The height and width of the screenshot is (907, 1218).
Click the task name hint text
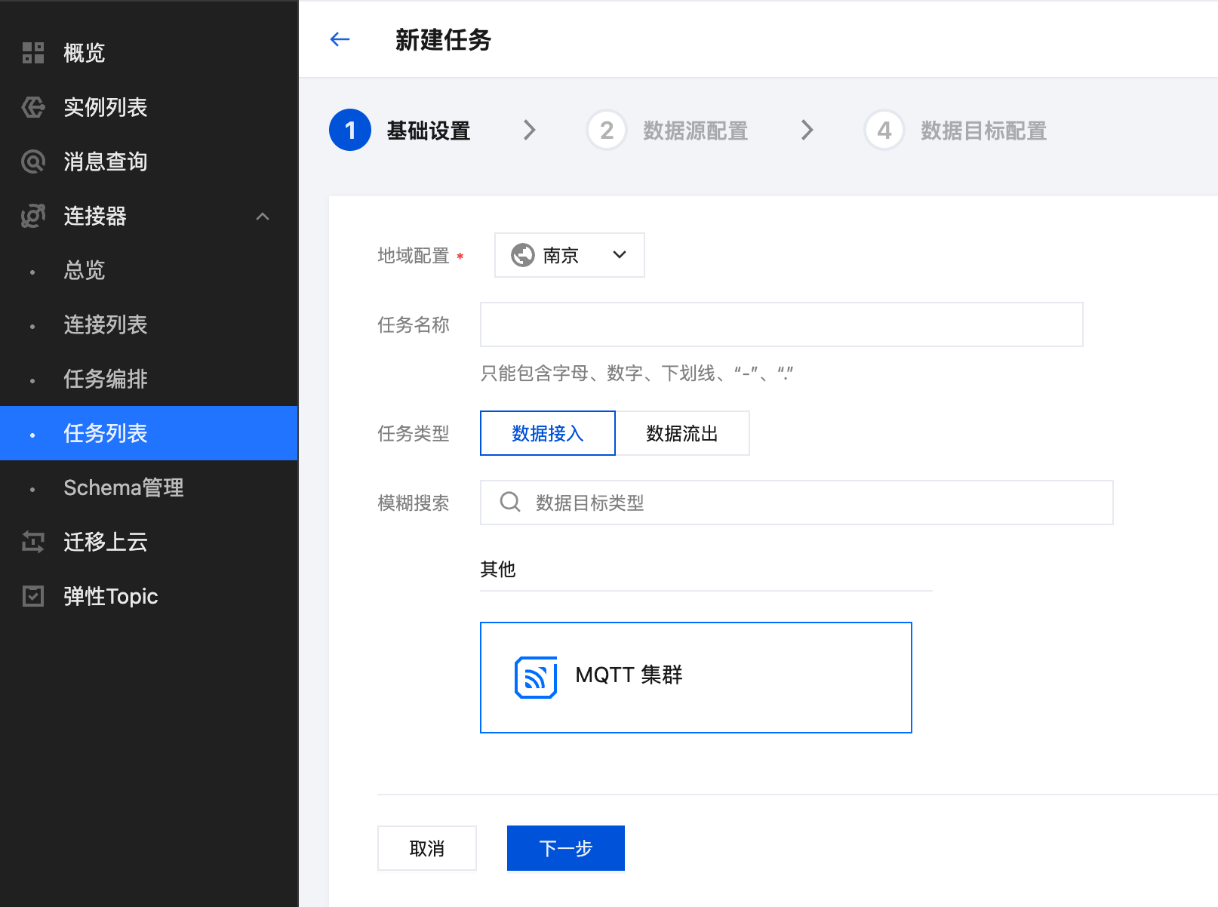pyautogui.click(x=637, y=373)
